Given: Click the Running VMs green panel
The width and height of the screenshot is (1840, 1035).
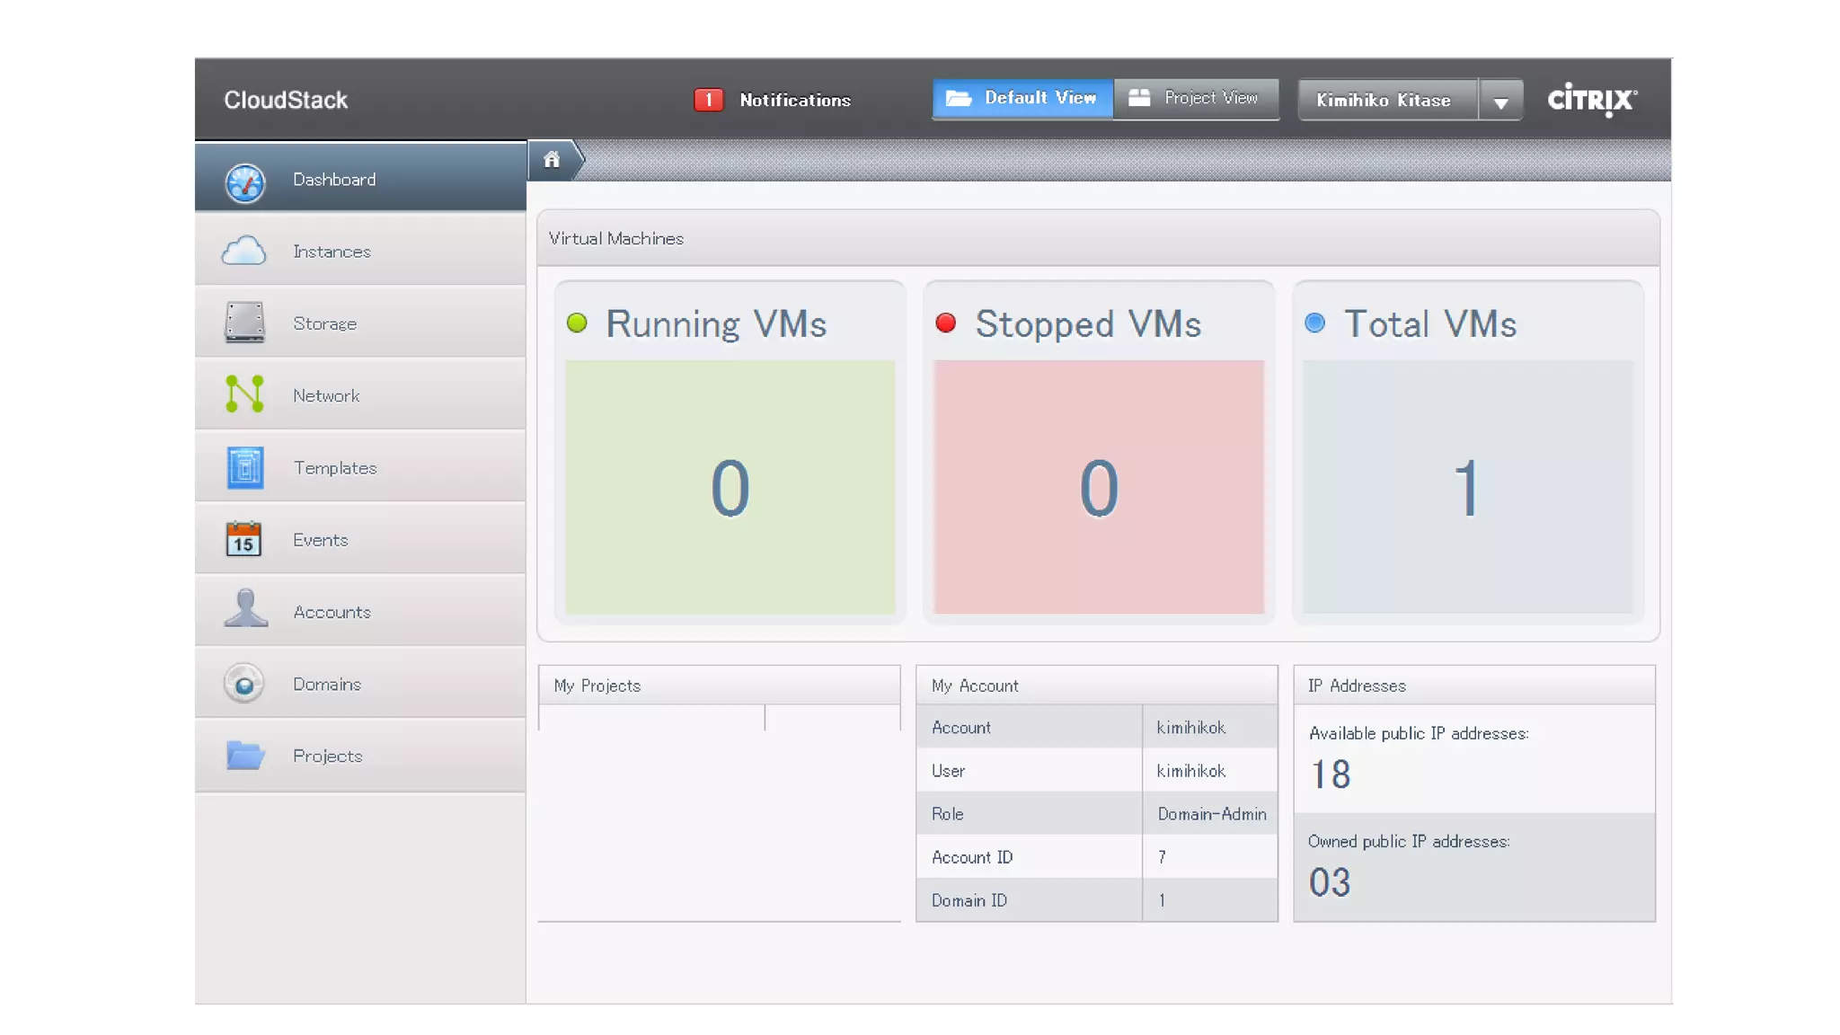Looking at the screenshot, I should click(730, 487).
